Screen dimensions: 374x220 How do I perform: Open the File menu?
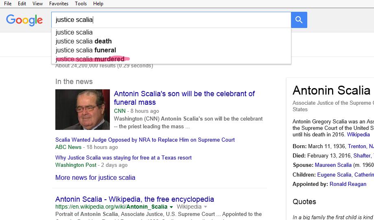8,4
